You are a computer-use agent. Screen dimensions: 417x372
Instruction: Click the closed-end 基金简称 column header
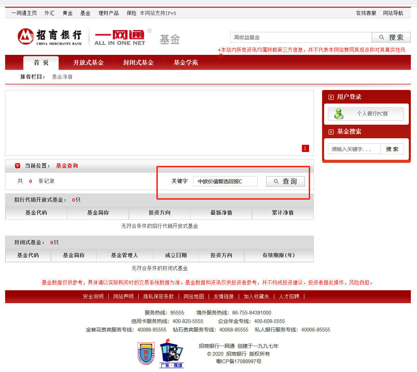tap(74, 255)
